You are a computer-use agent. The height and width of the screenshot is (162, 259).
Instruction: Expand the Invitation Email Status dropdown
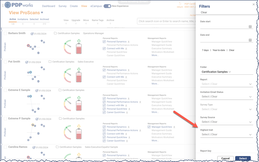coord(227,97)
